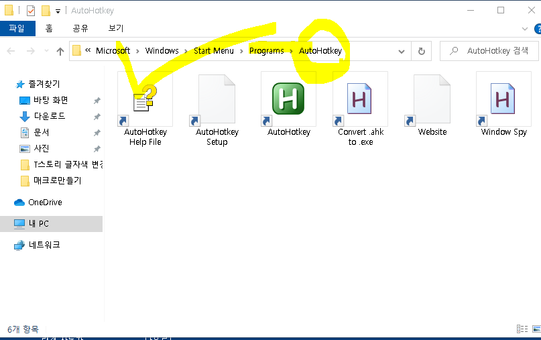The height and width of the screenshot is (340, 541).
Task: Switch to details view layout icon
Action: tap(522, 329)
